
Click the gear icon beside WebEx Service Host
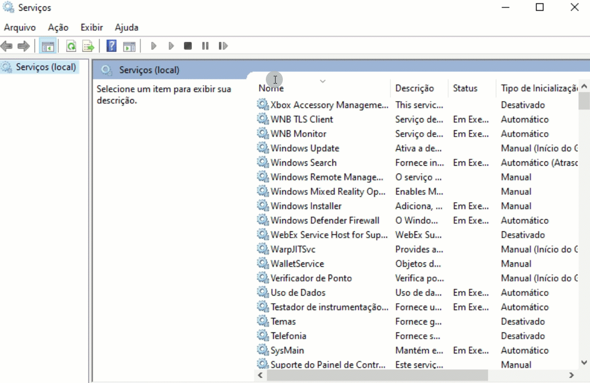(x=262, y=235)
